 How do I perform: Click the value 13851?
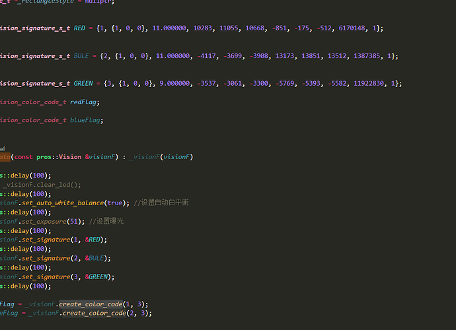[x=311, y=56]
